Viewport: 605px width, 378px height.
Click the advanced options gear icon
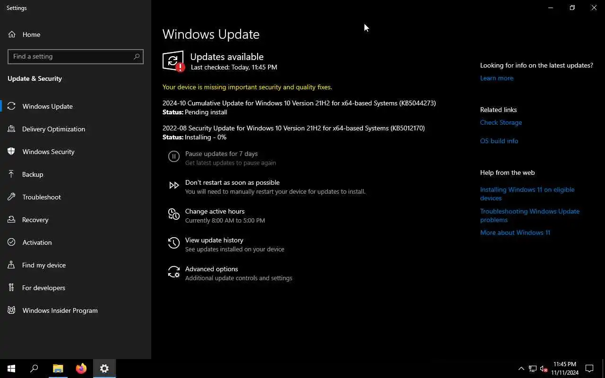(x=174, y=272)
